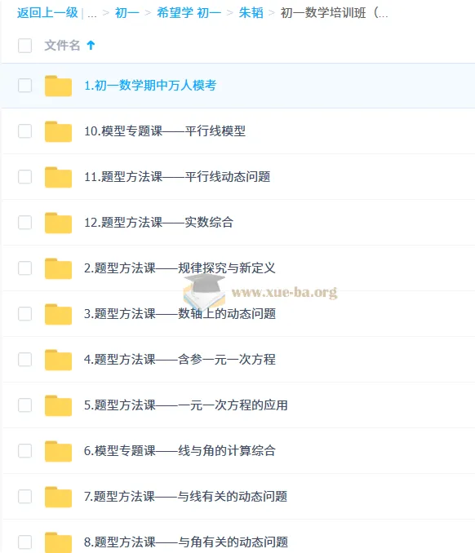
Task: Open folder name 4.题型方法课——含参一元一次方程
Action: (180, 360)
